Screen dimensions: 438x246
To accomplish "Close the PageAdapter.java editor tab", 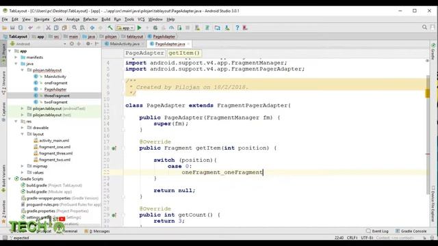I will tap(188, 44).
